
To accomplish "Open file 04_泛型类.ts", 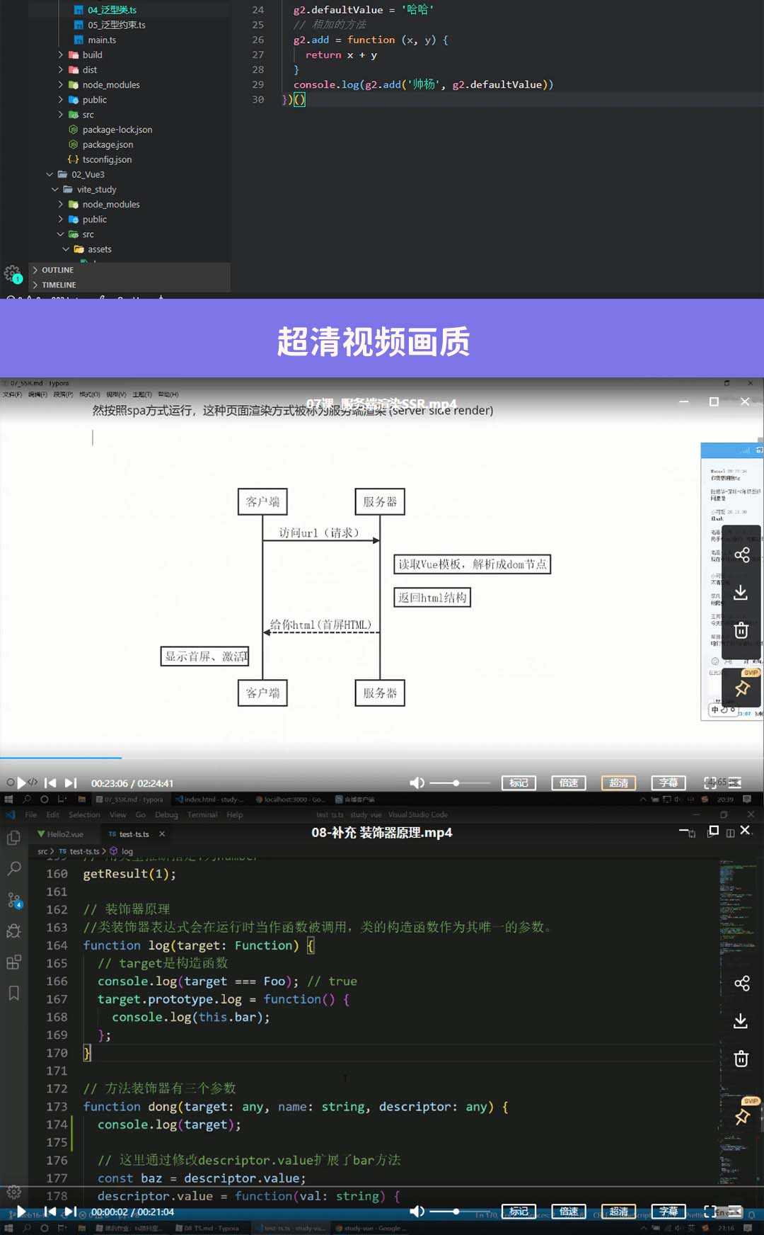I will tap(112, 10).
